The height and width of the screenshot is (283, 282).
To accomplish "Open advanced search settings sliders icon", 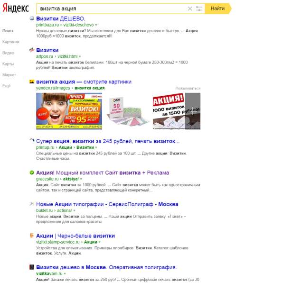I will click(199, 9).
